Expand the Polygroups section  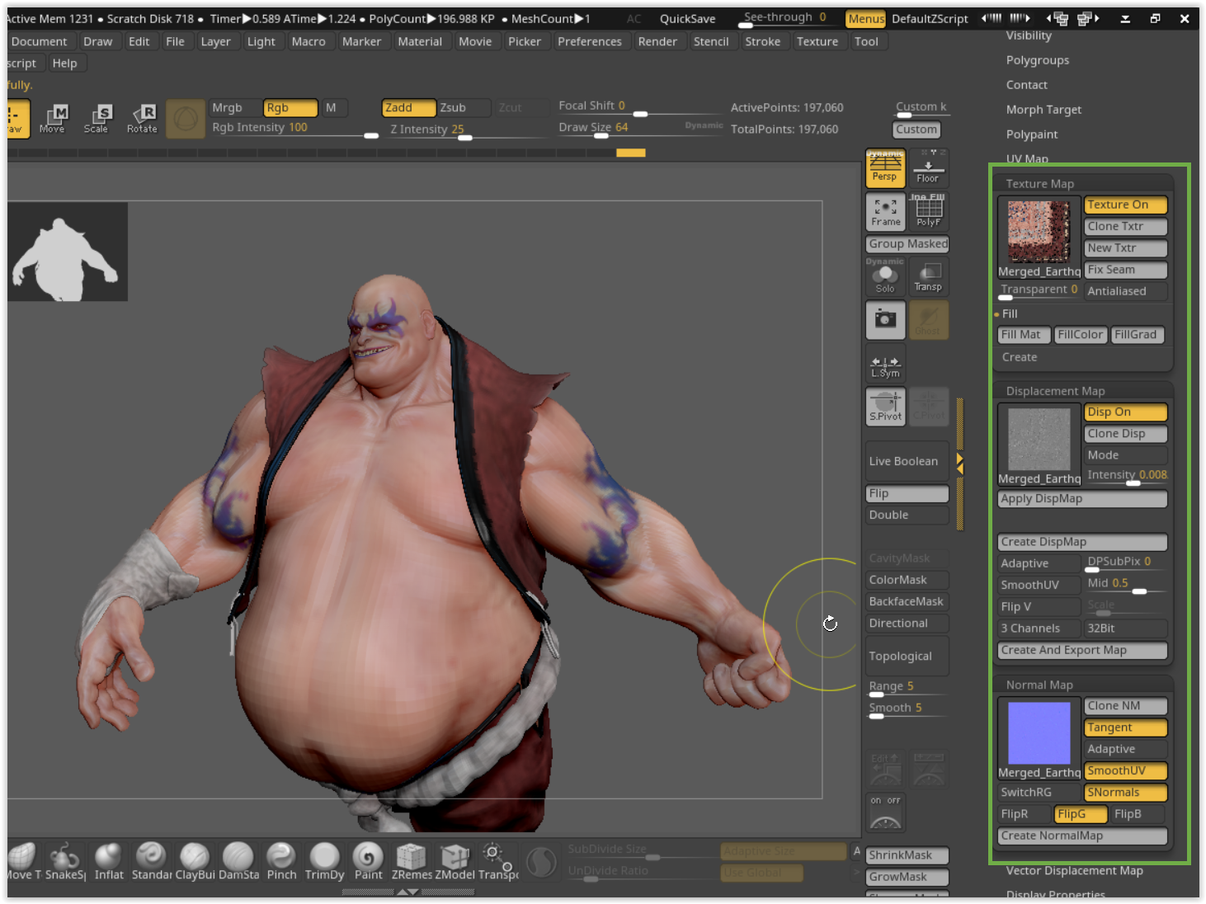pyautogui.click(x=1037, y=60)
